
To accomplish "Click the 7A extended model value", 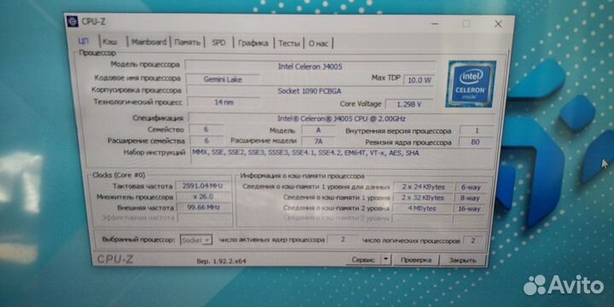I will click(318, 141).
